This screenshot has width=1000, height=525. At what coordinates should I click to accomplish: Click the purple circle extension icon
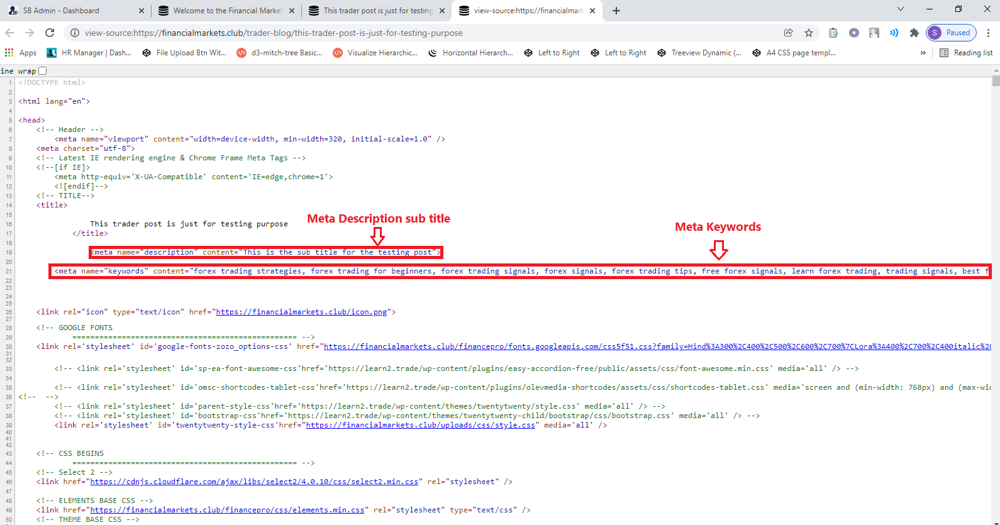(x=853, y=33)
